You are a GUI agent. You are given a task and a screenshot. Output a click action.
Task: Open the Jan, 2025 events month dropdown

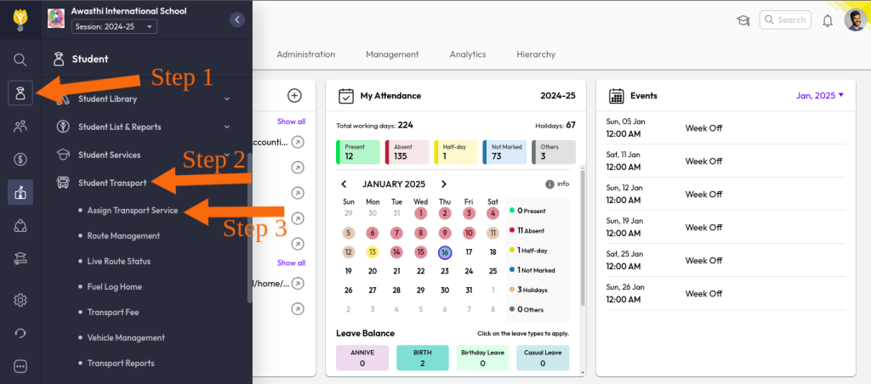tap(820, 96)
